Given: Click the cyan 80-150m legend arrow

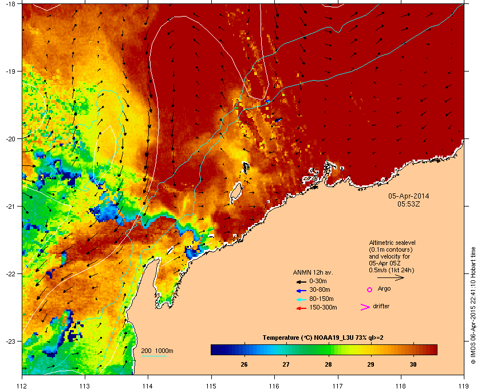Looking at the screenshot, I should (301, 300).
